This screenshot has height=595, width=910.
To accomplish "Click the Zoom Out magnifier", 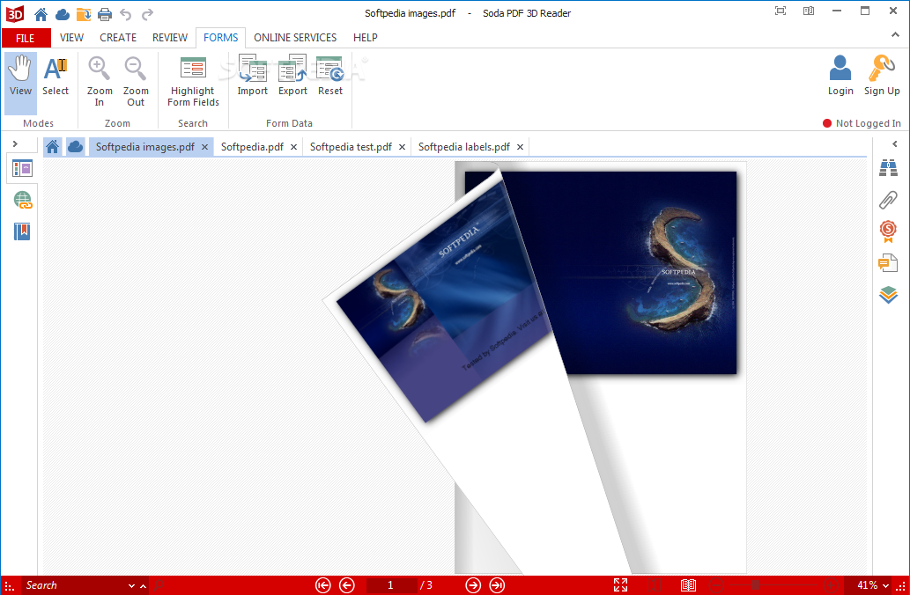I will tap(136, 81).
